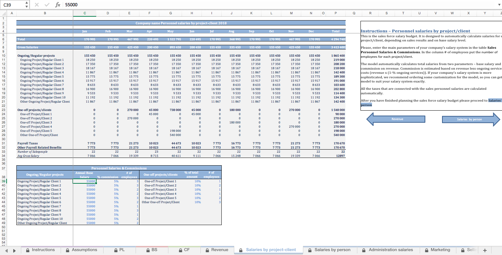This screenshot has width=502, height=255.
Task: Select row 39 header
Action: [x=3, y=181]
